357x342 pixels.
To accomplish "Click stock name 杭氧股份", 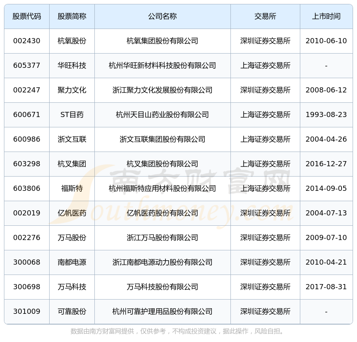I will 72,41.
